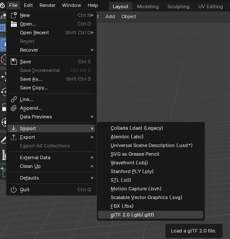Click the Quit power icon
The image size is (230, 239).
[x=14, y=190]
